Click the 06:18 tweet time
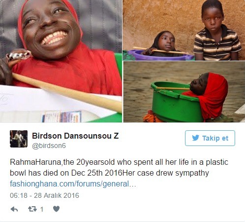The height and width of the screenshot is (222, 245). click(19, 195)
